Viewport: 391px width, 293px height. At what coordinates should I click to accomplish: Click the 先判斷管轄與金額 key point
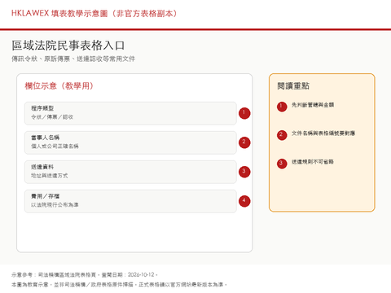[313, 105]
